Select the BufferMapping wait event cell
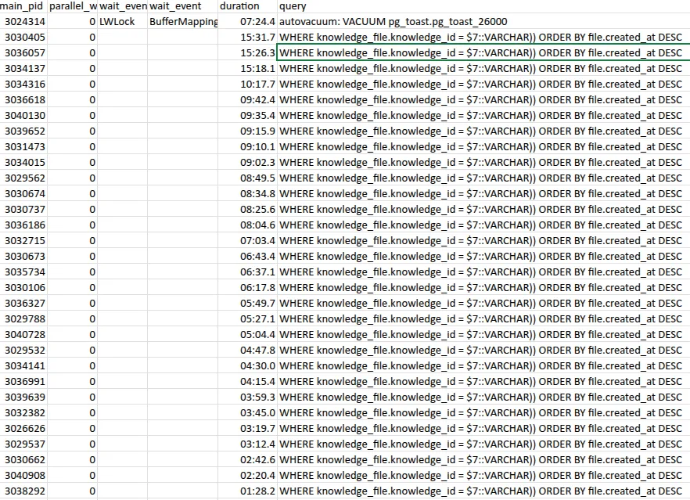 point(182,22)
